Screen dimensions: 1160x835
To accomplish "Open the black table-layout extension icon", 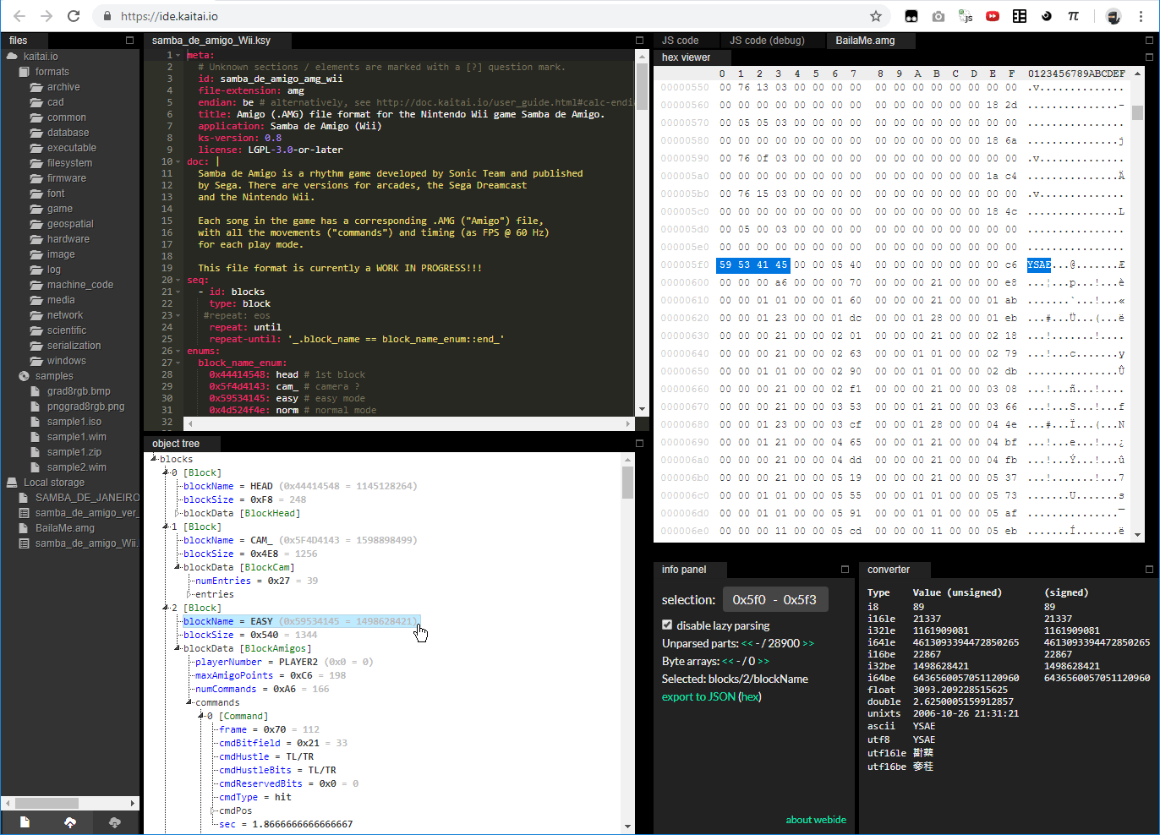I will pyautogui.click(x=1020, y=16).
